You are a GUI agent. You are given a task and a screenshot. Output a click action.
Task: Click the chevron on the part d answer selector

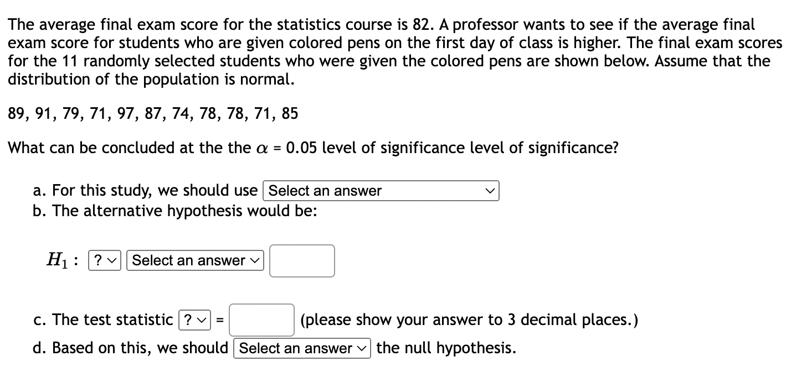tap(361, 348)
